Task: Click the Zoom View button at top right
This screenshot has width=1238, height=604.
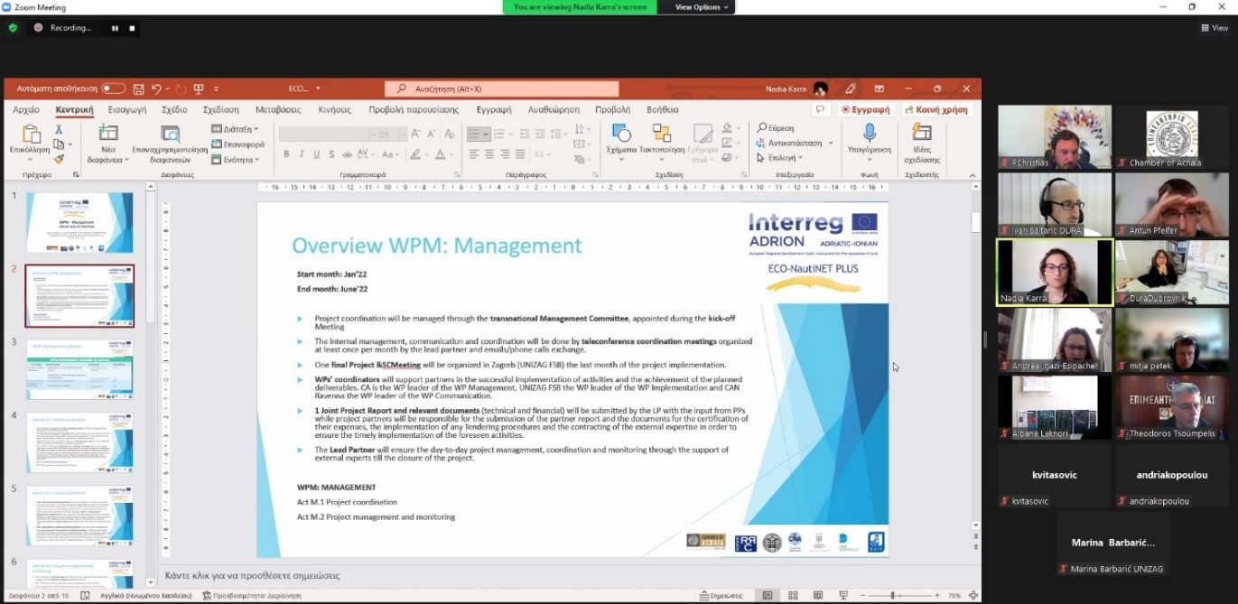Action: tap(1214, 28)
